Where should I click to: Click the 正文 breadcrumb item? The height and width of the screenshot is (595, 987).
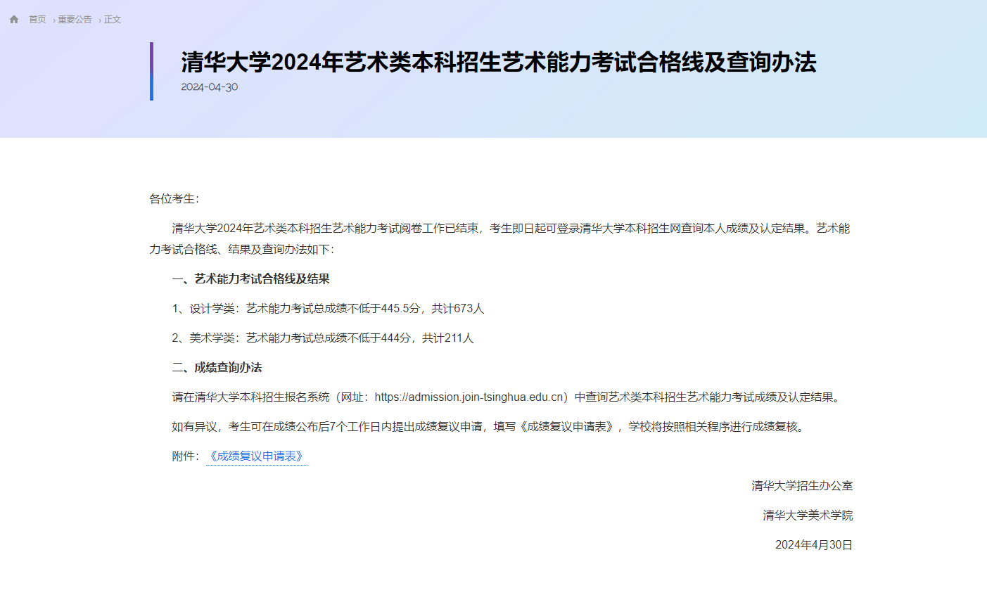113,20
